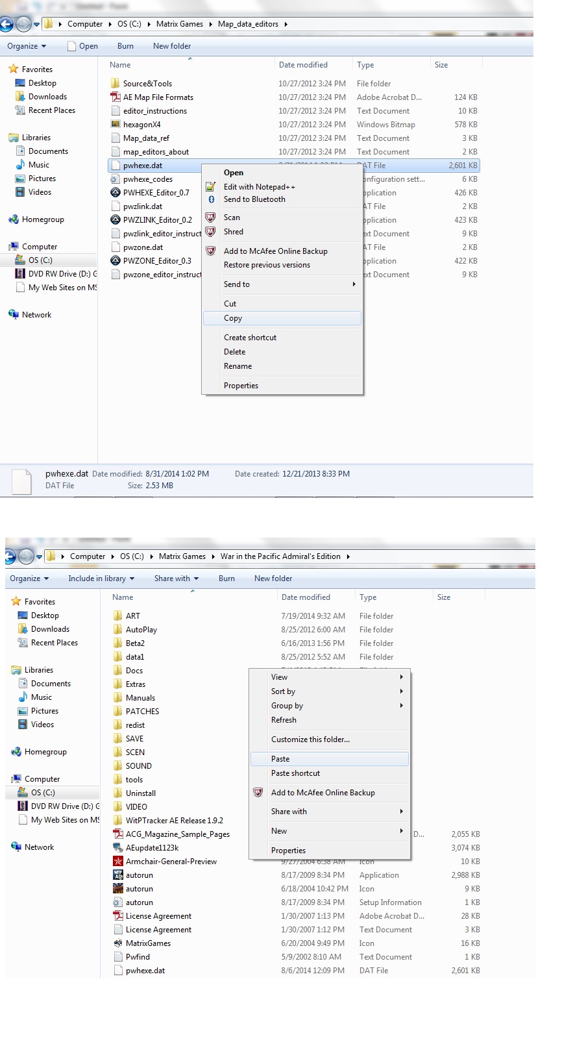Screen dimensions: 584x1057
Task: Click Burn button in bottom window toolbar
Action: tap(226, 578)
